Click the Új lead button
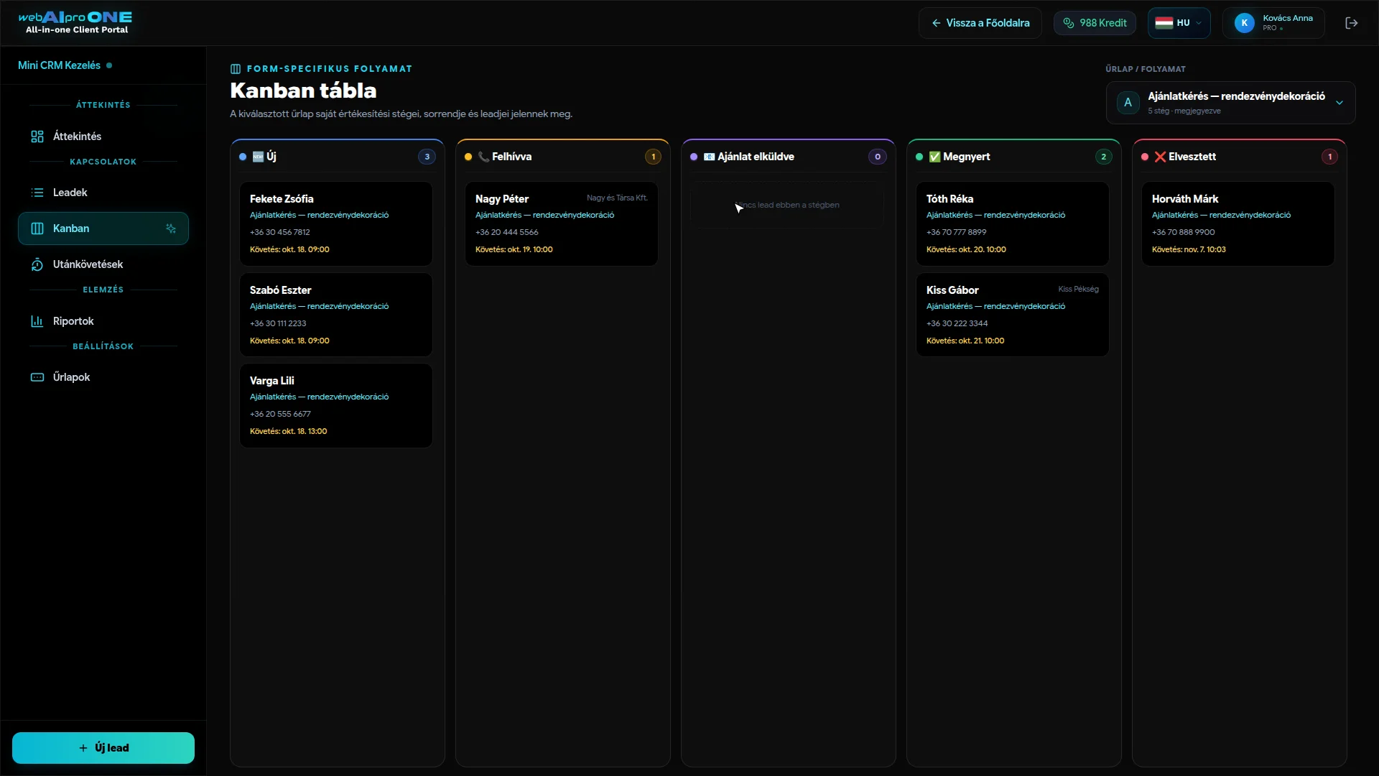This screenshot has height=776, width=1379. (103, 748)
